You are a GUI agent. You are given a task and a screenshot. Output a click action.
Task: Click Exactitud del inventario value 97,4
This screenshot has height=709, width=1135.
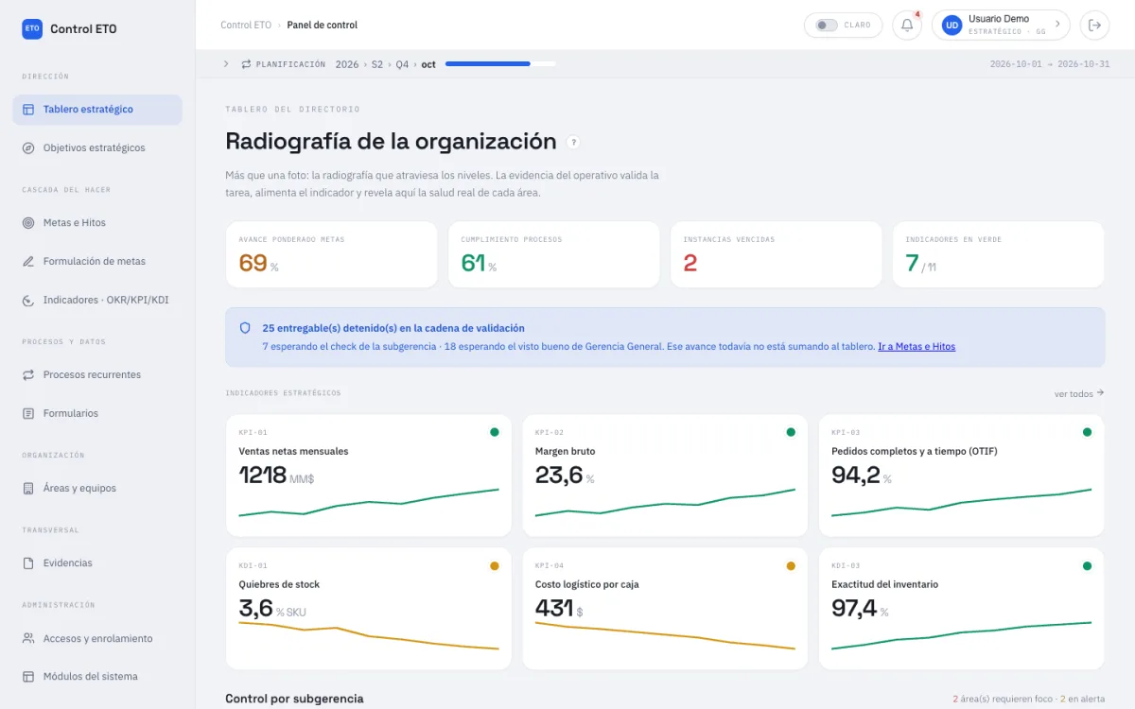[854, 609]
